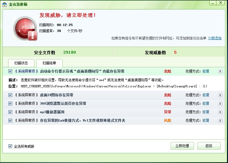Select the 桌面IE图标存在异常 row text
This screenshot has width=228, height=163.
pos(57,95)
